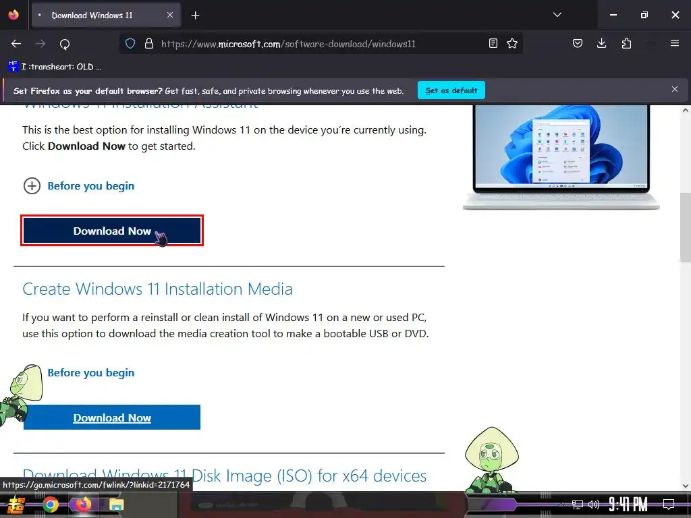Image resolution: width=691 pixels, height=518 pixels.
Task: Open the transheart OLD bookmark
Action: pyautogui.click(x=55, y=67)
